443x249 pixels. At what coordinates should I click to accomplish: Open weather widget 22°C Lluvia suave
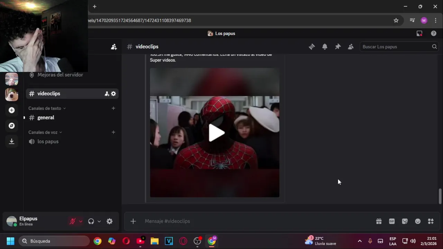click(x=320, y=241)
